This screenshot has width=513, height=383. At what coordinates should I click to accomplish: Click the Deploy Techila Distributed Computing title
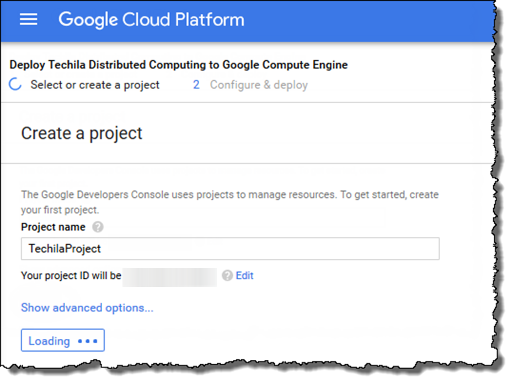coord(179,65)
